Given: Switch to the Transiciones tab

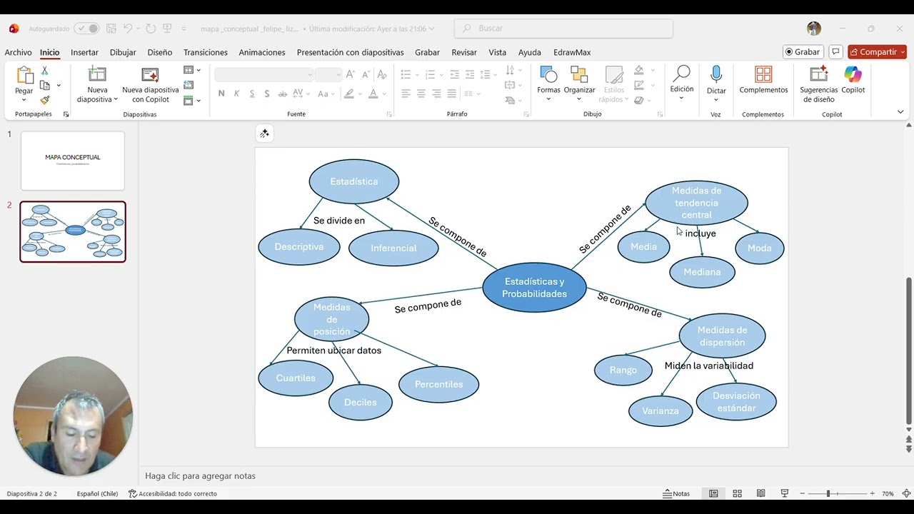Looking at the screenshot, I should click(206, 52).
